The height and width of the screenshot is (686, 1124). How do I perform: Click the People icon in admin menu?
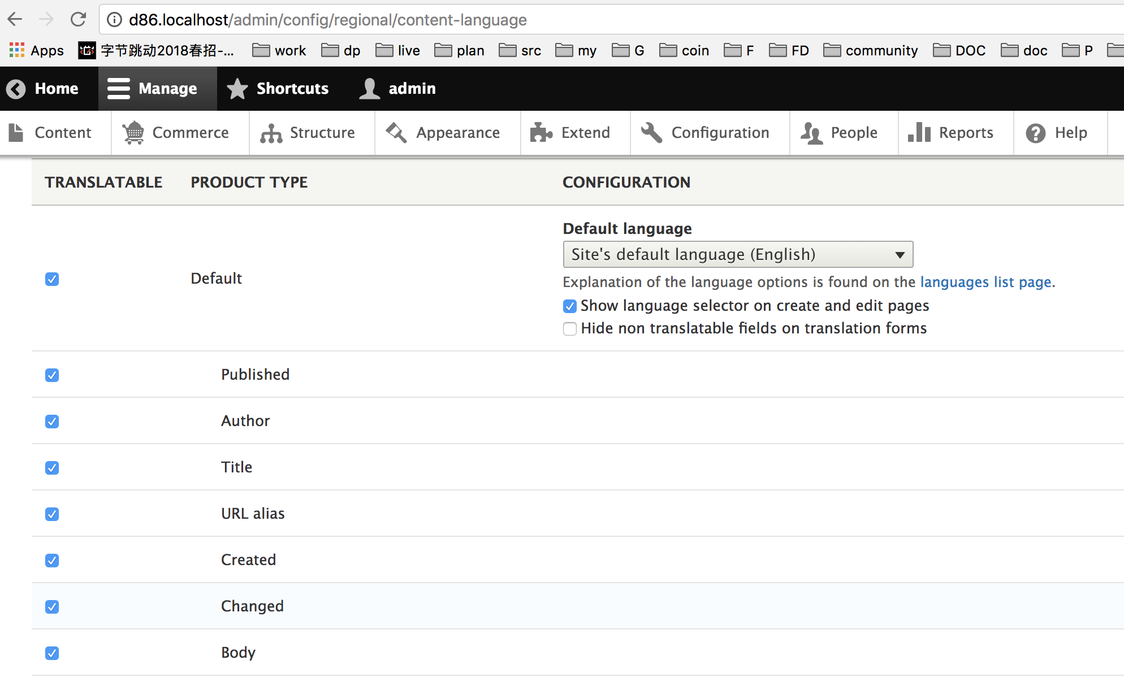(x=811, y=133)
